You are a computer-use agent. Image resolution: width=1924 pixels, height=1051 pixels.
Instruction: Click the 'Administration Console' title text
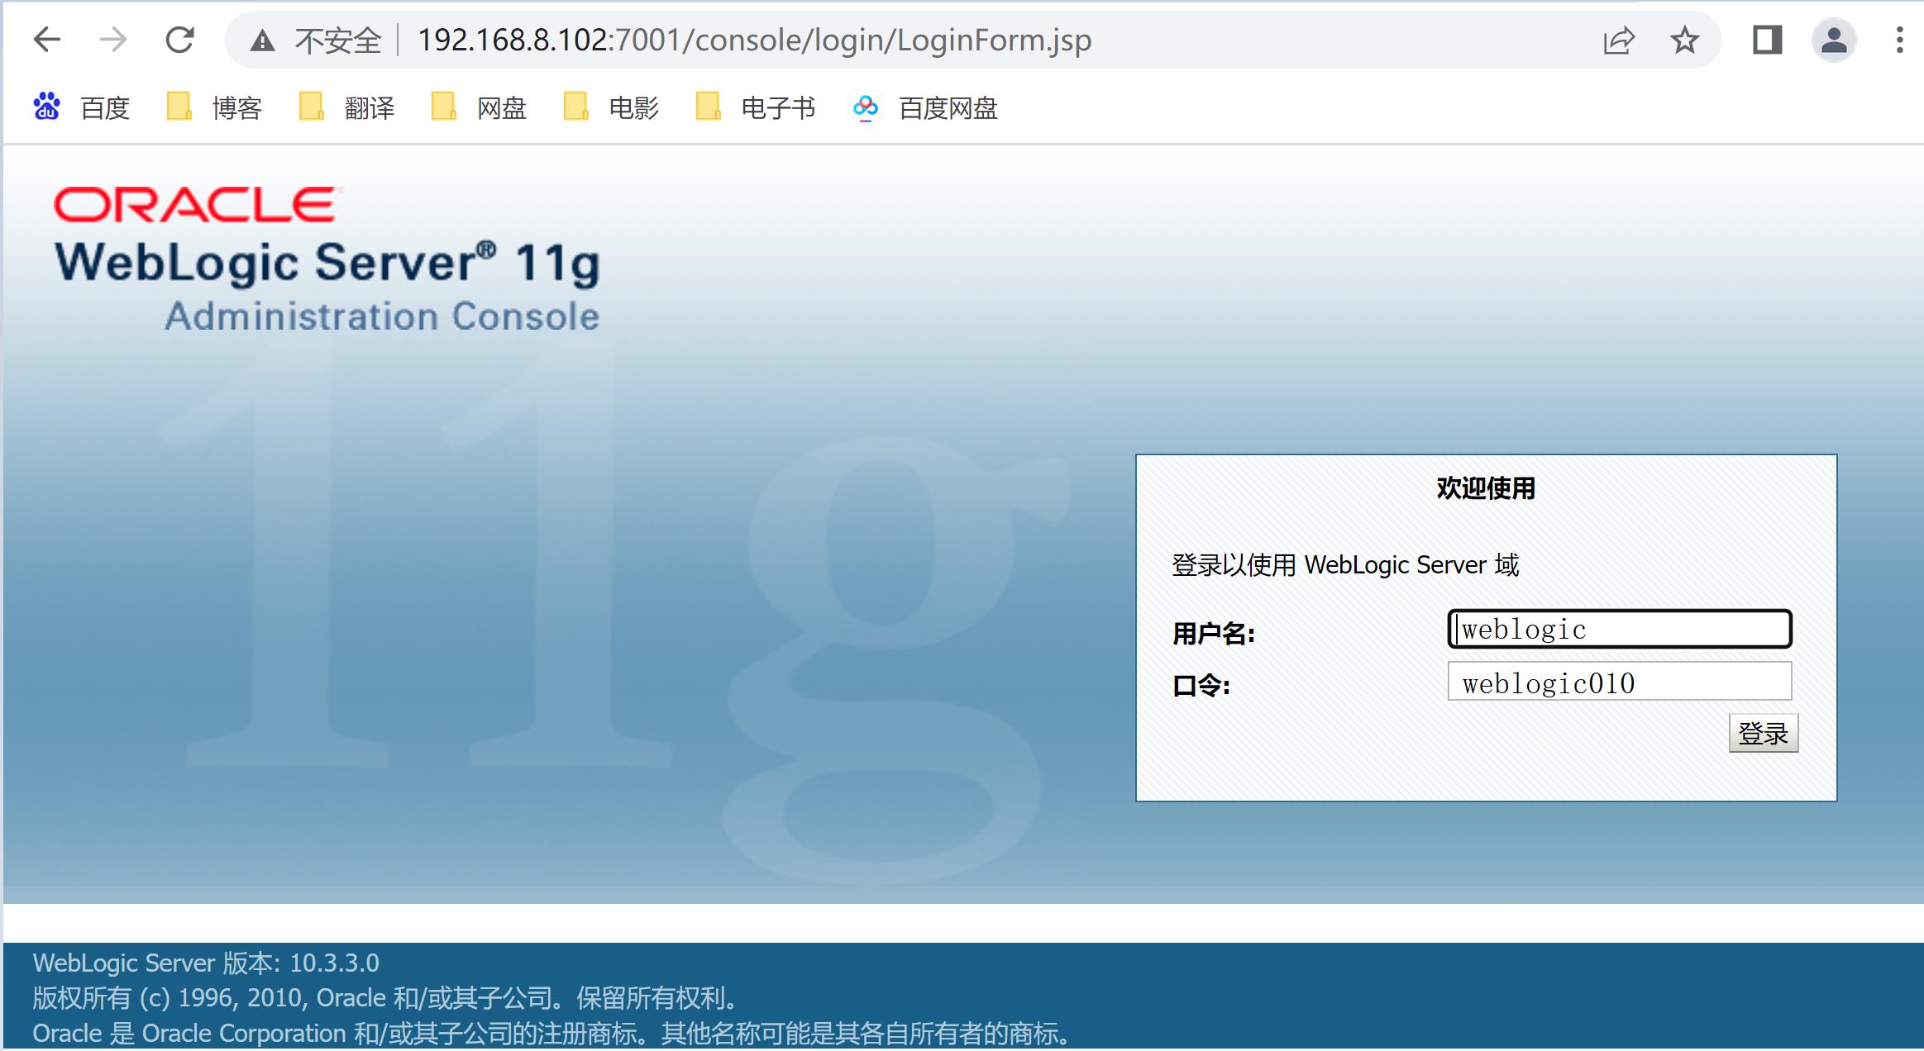[382, 316]
